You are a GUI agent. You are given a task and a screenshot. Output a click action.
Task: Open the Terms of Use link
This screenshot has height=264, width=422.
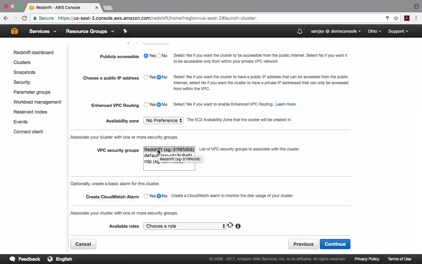tap(399, 259)
